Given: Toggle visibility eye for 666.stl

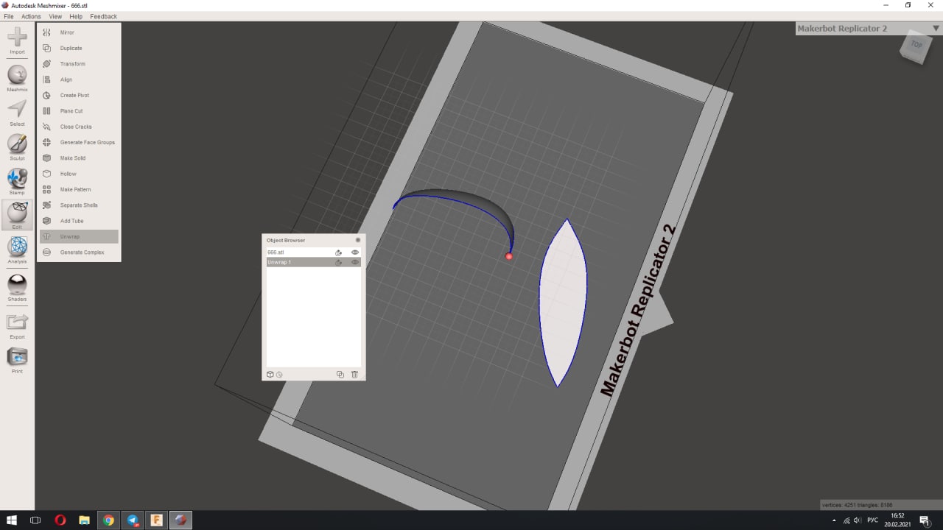Looking at the screenshot, I should point(355,252).
